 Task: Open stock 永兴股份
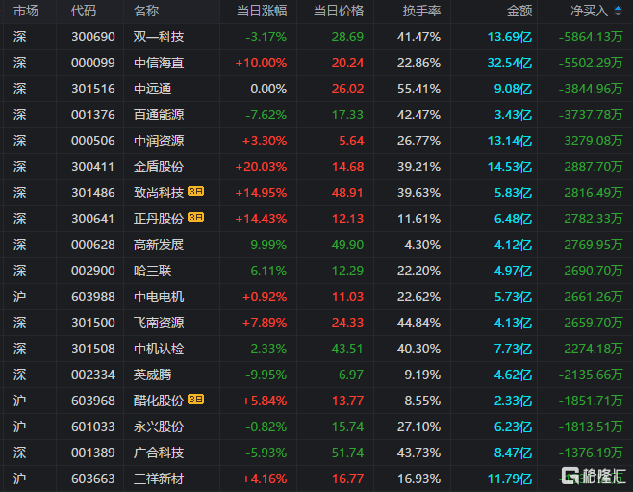click(159, 427)
